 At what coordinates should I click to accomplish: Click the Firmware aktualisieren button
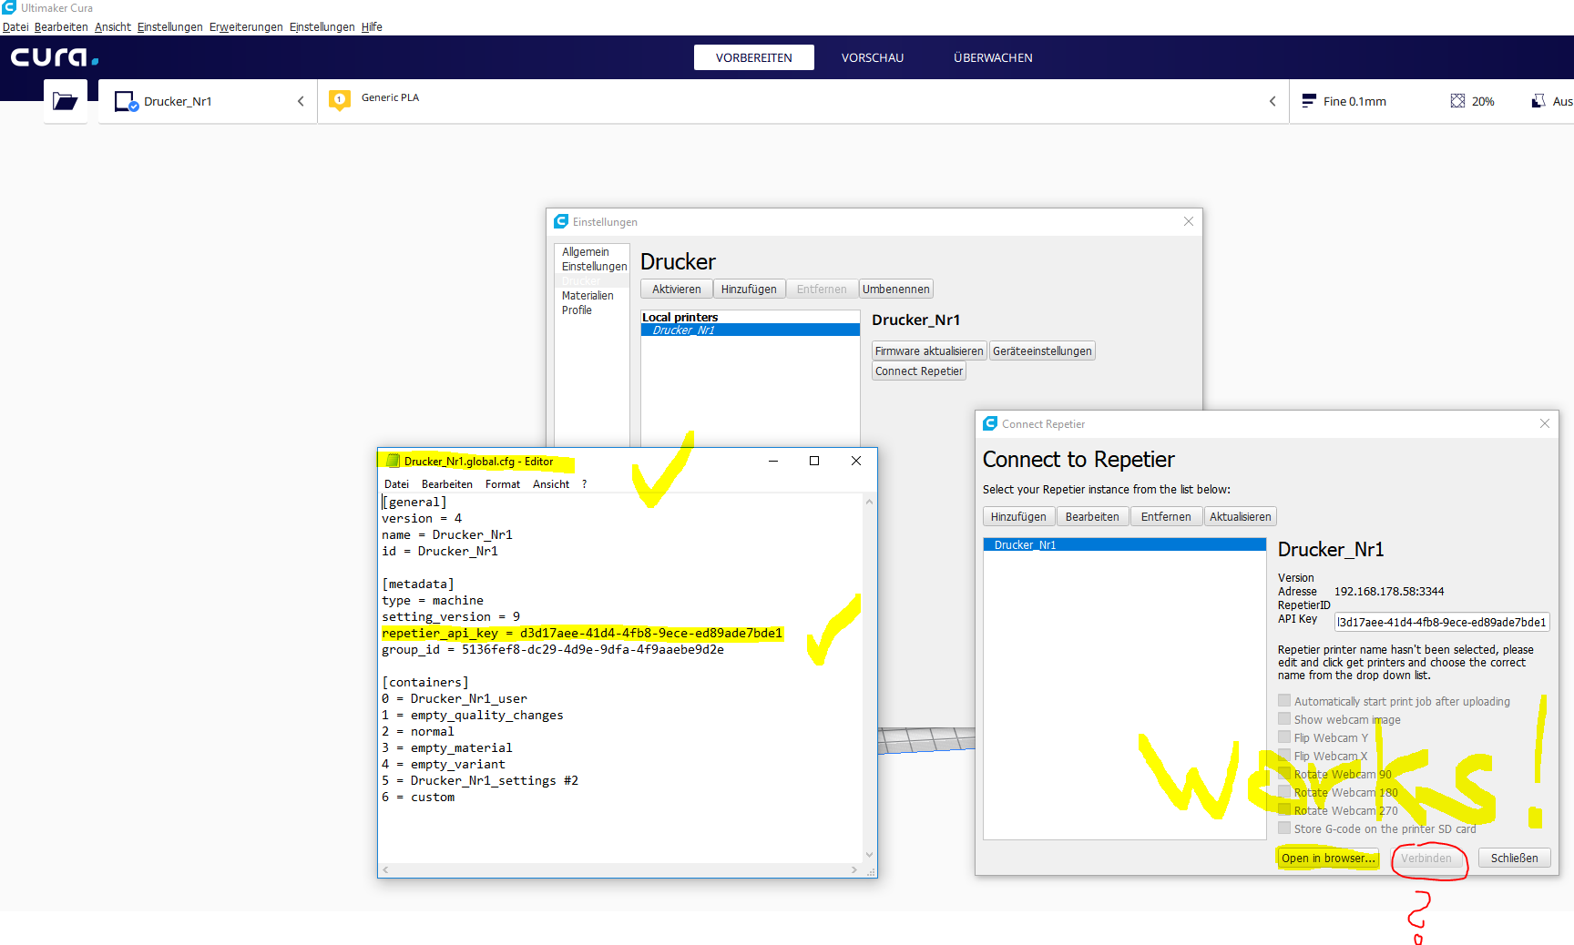(x=929, y=351)
